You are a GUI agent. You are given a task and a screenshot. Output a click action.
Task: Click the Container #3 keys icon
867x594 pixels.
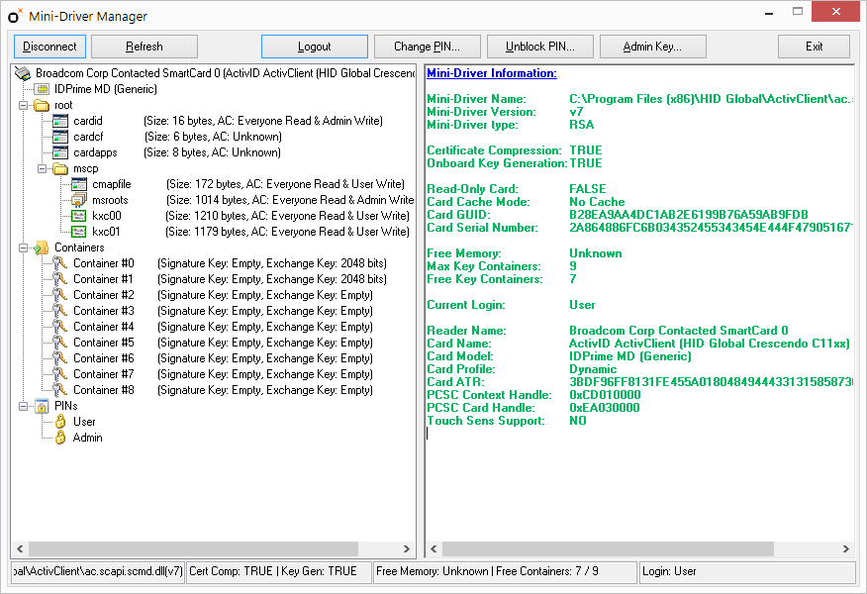(59, 311)
